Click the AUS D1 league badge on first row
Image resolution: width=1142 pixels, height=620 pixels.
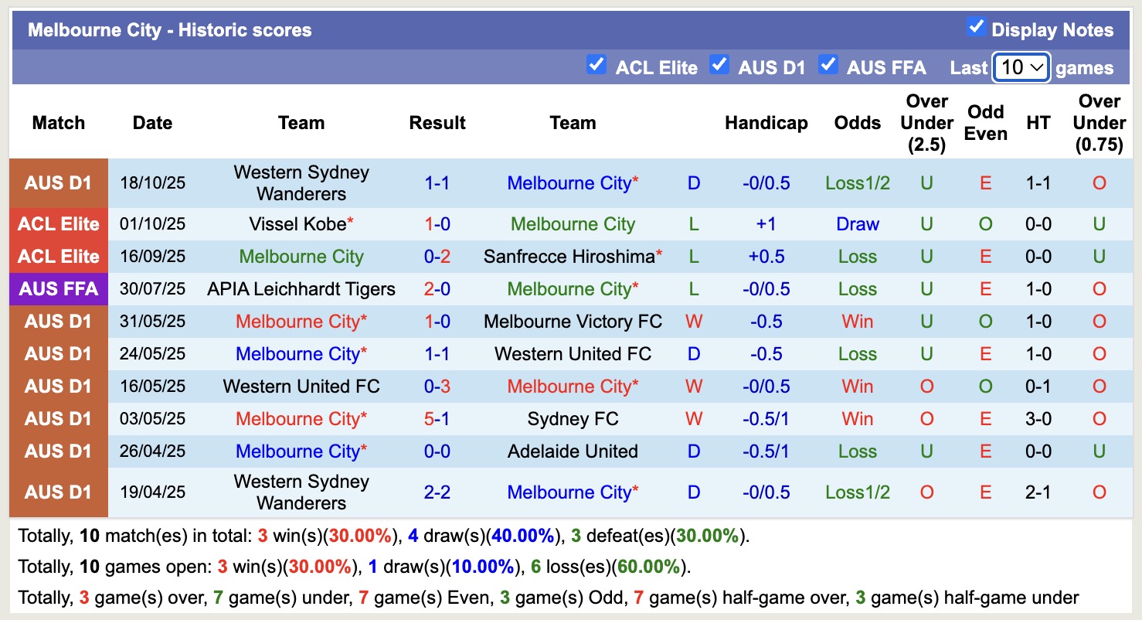point(58,183)
